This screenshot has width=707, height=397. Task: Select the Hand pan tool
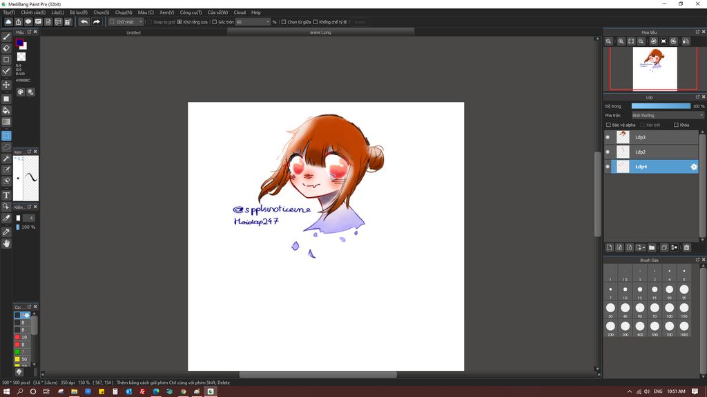pyautogui.click(x=6, y=243)
